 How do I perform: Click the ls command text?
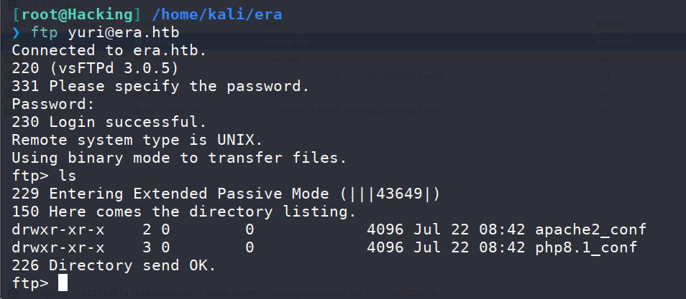pyautogui.click(x=68, y=176)
